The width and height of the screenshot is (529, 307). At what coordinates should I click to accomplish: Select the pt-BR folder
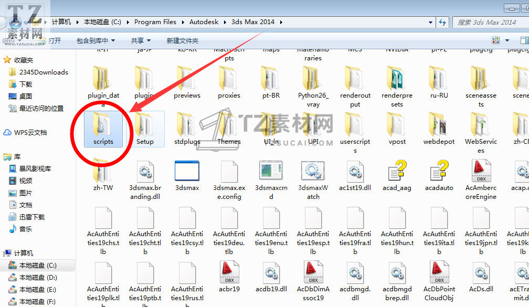271,83
